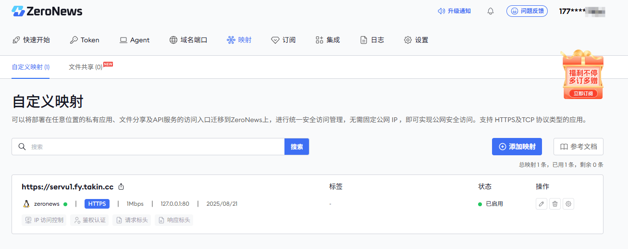Open notifications bell icon
The width and height of the screenshot is (628, 249).
click(491, 11)
